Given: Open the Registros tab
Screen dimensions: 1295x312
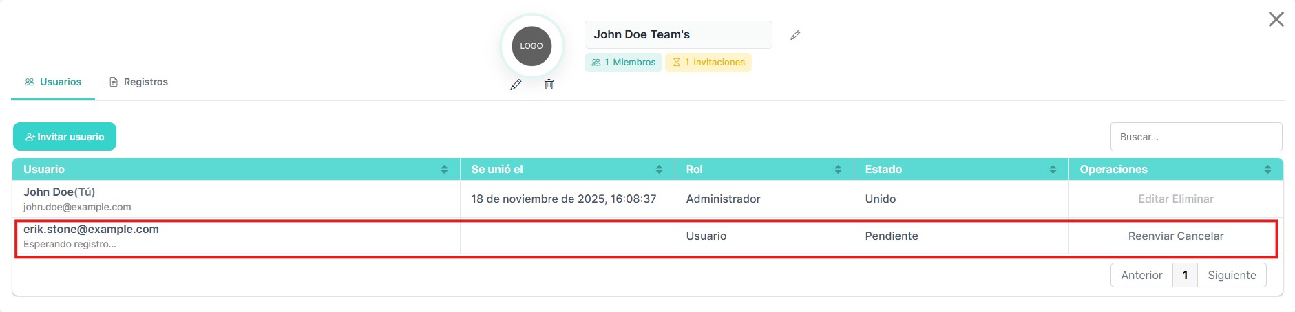Looking at the screenshot, I should [x=138, y=82].
